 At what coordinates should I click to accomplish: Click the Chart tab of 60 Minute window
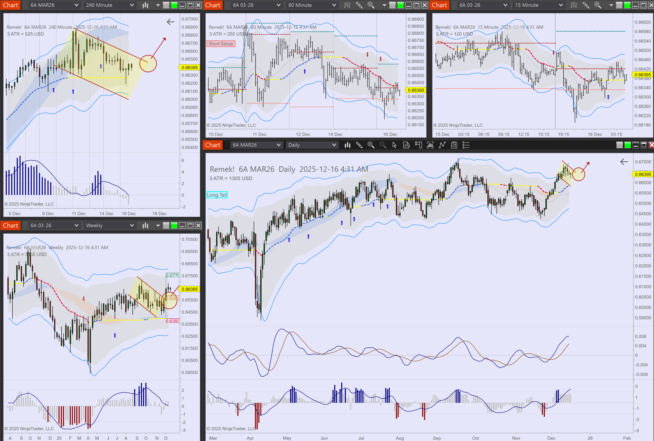click(x=213, y=5)
